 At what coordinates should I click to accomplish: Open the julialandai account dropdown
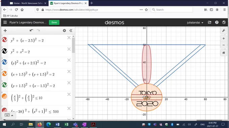tap(195, 22)
